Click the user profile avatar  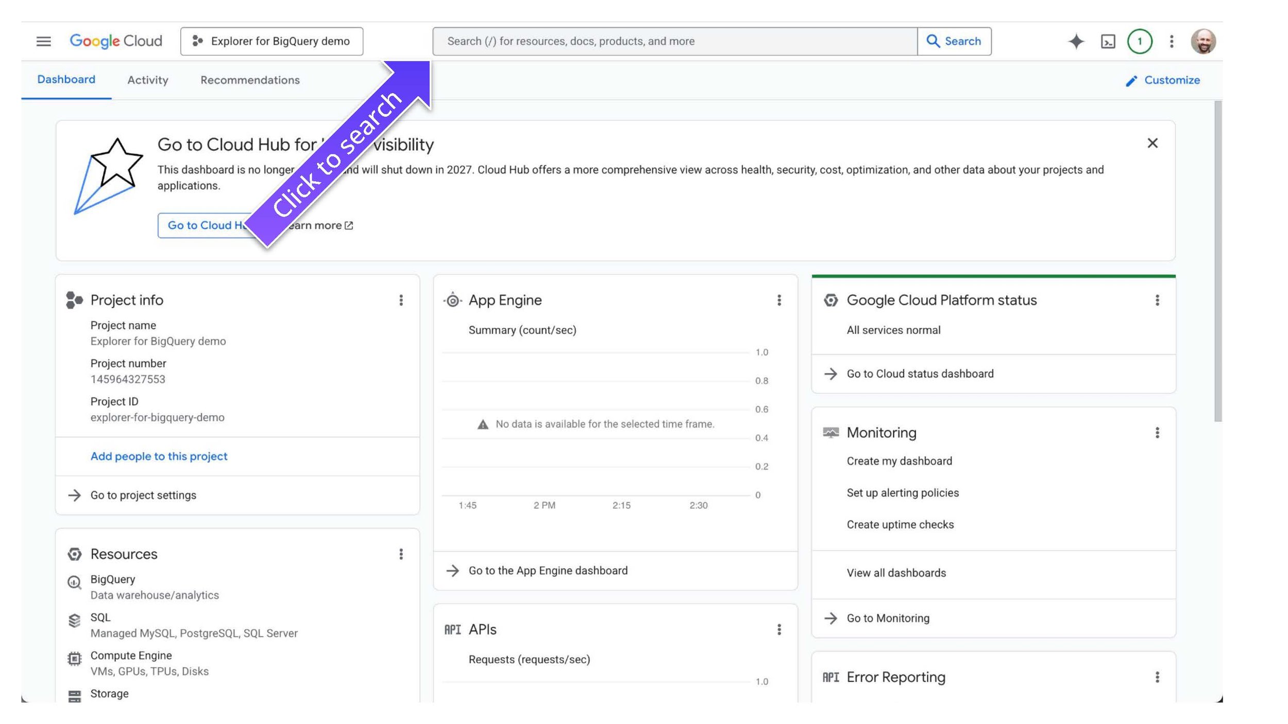1204,41
